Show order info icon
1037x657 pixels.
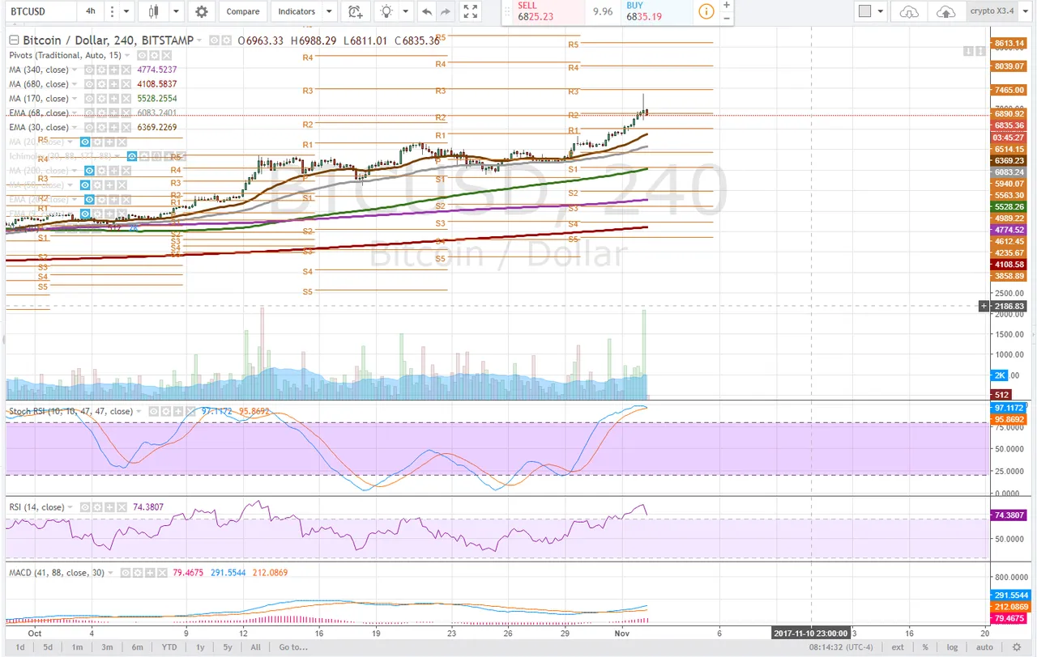[x=706, y=11]
